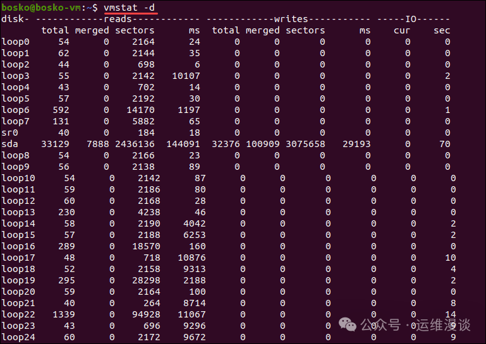This screenshot has width=486, height=344.
Task: Click the IO section header
Action: pos(411,19)
